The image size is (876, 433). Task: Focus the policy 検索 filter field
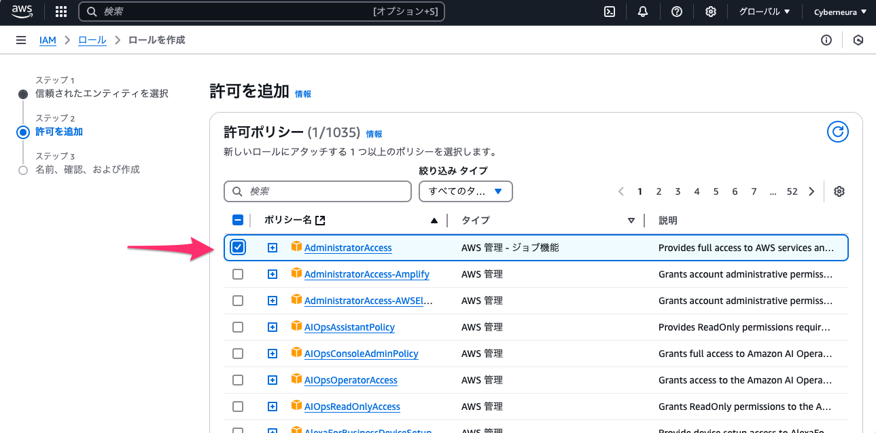(317, 191)
